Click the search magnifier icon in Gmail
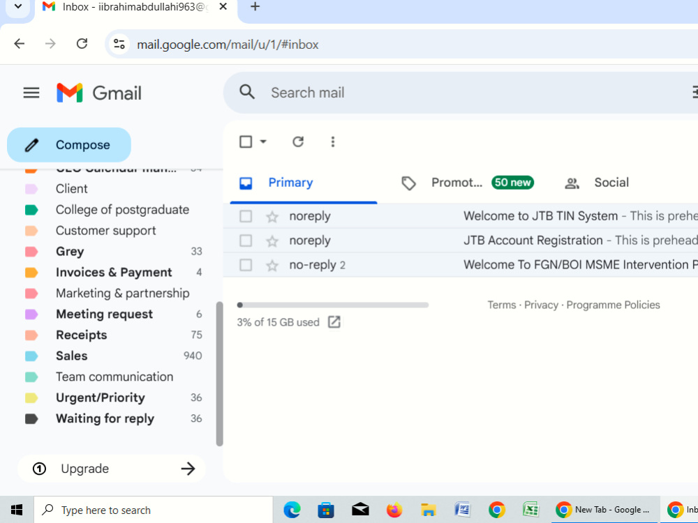The width and height of the screenshot is (698, 523). coord(247,92)
